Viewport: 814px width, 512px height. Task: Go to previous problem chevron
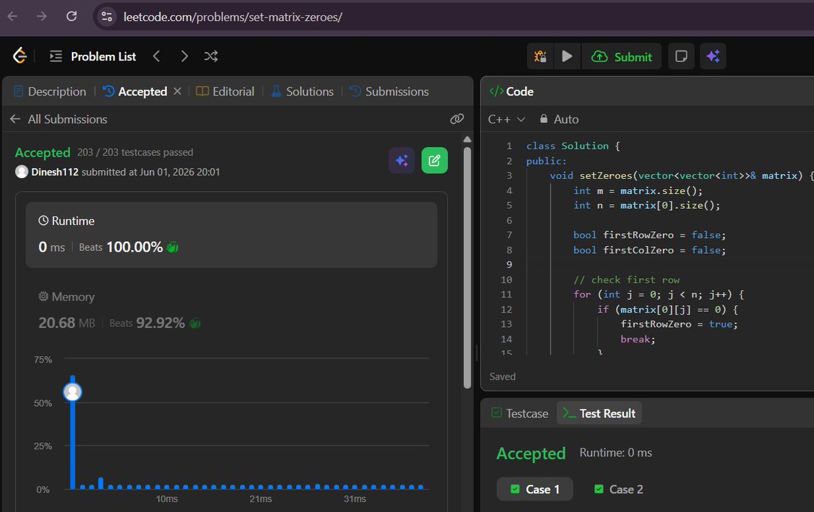point(157,57)
